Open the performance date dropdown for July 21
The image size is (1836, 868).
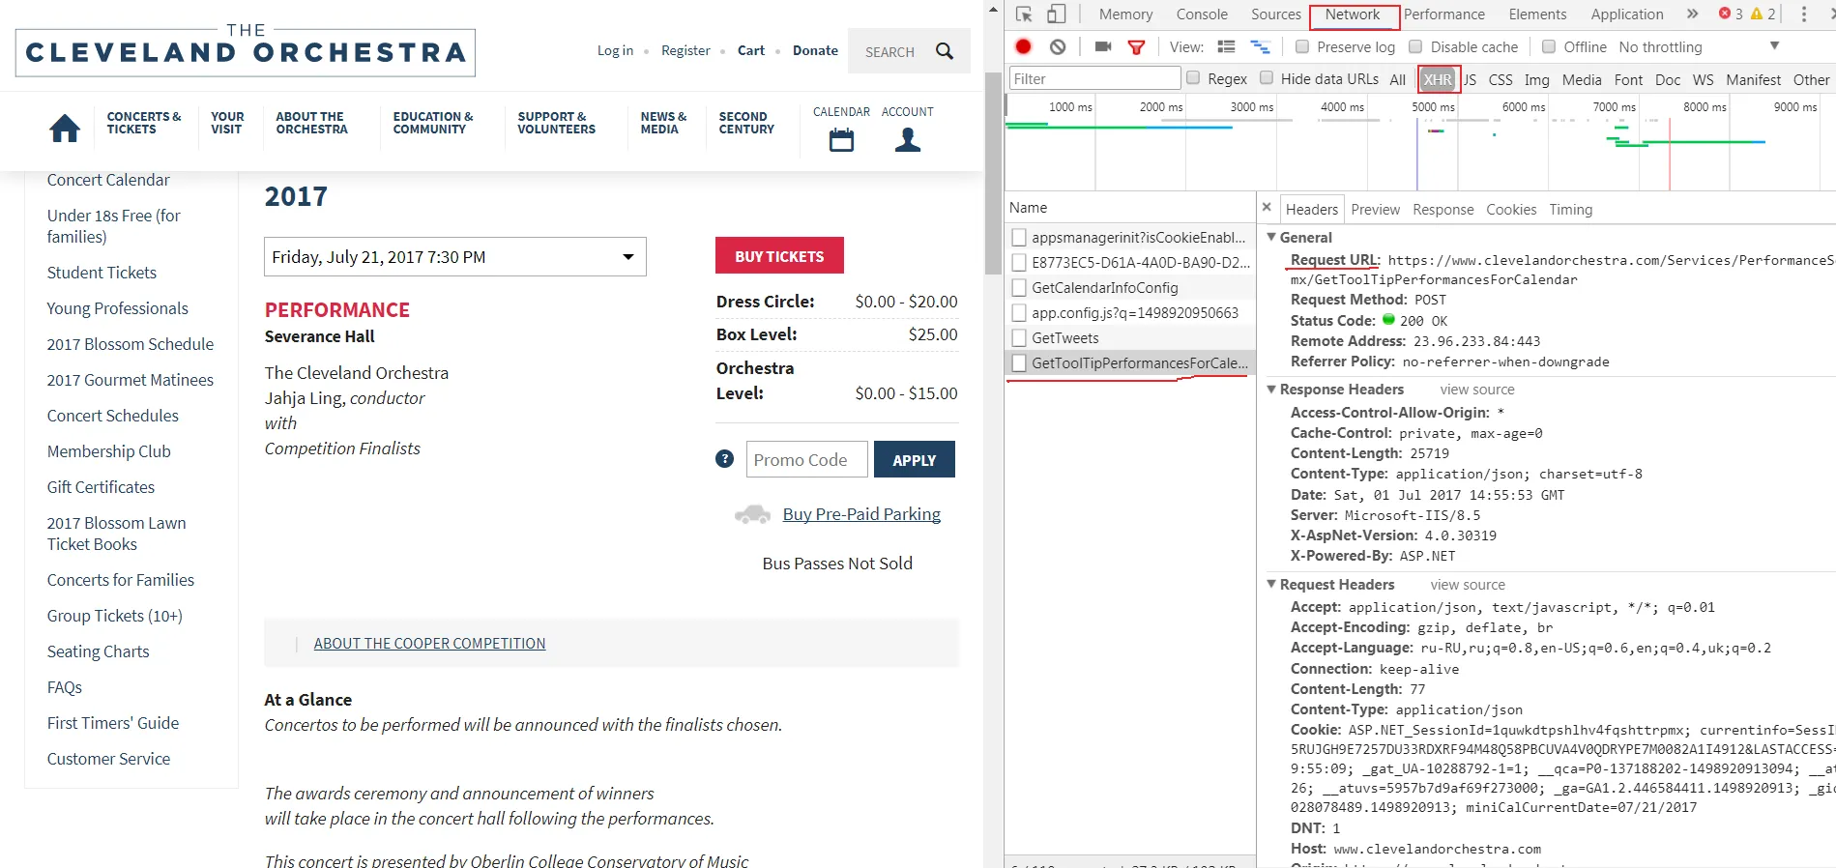pyautogui.click(x=455, y=257)
